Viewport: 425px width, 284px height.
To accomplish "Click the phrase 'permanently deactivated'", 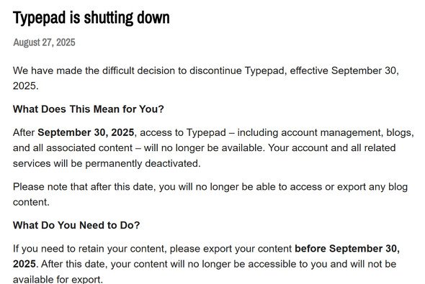I will pos(143,163).
